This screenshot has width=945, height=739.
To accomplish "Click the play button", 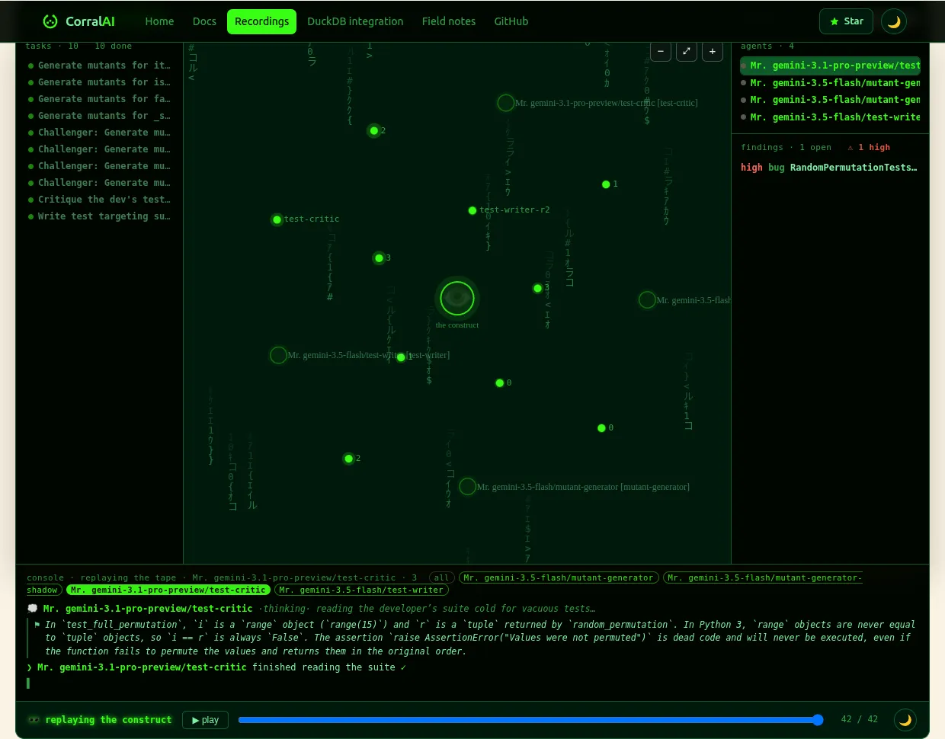I will [x=205, y=720].
